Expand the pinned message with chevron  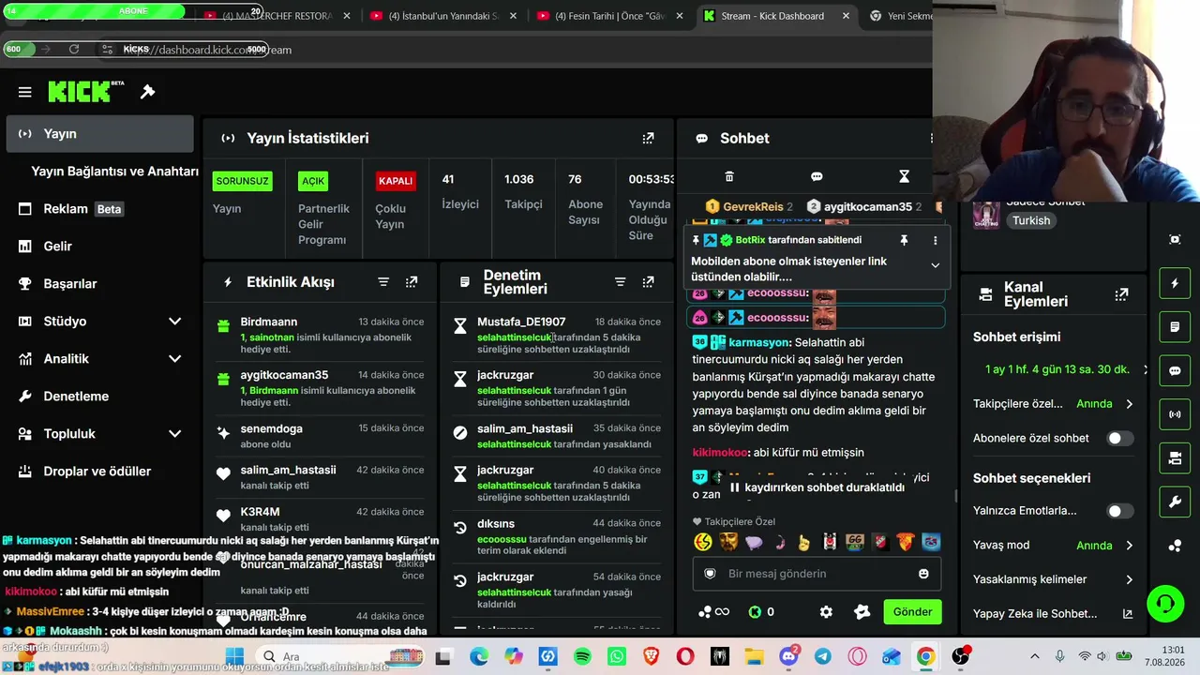[x=935, y=265]
